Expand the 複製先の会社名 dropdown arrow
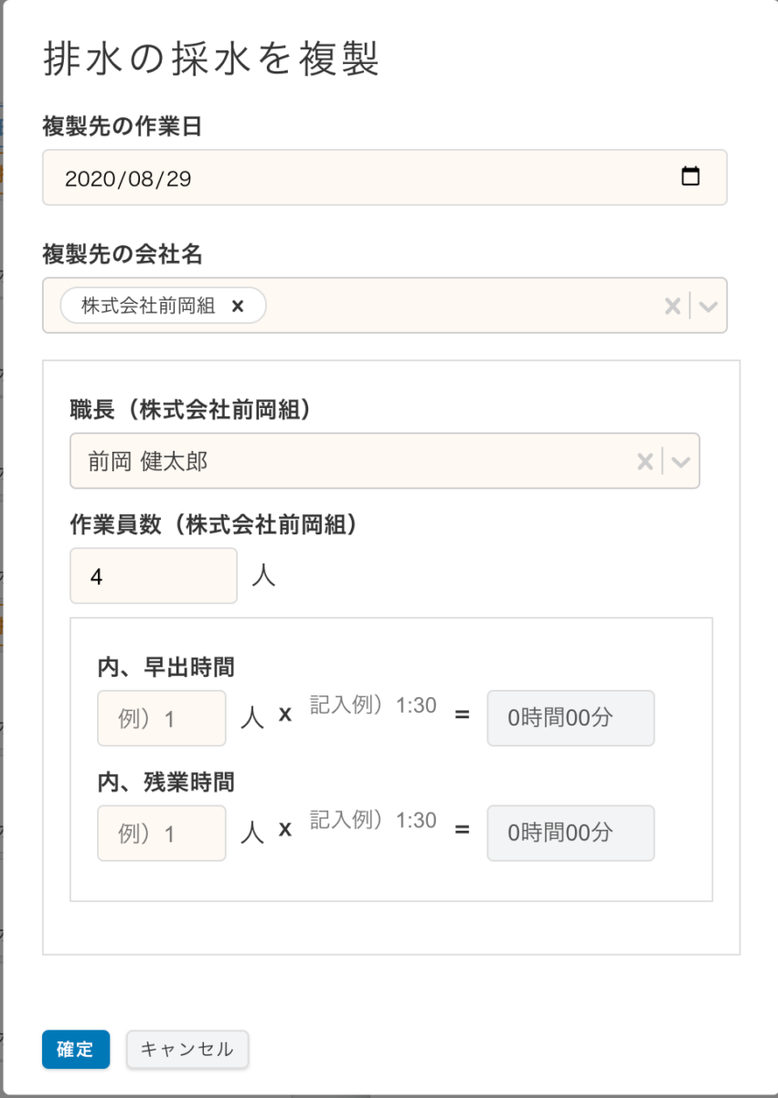Image resolution: width=778 pixels, height=1098 pixels. (x=708, y=307)
